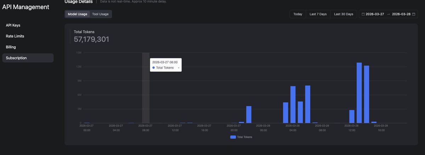Edit the start date 2026-03-27

coord(375,14)
